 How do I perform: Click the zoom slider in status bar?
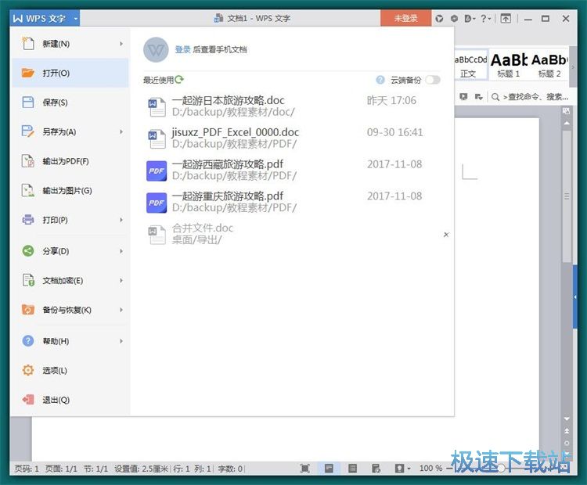(x=502, y=468)
